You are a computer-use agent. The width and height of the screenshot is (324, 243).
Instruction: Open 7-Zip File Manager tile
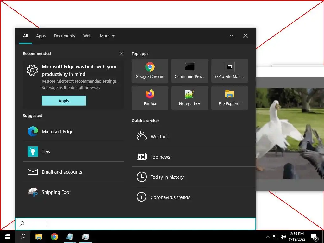pos(230,71)
